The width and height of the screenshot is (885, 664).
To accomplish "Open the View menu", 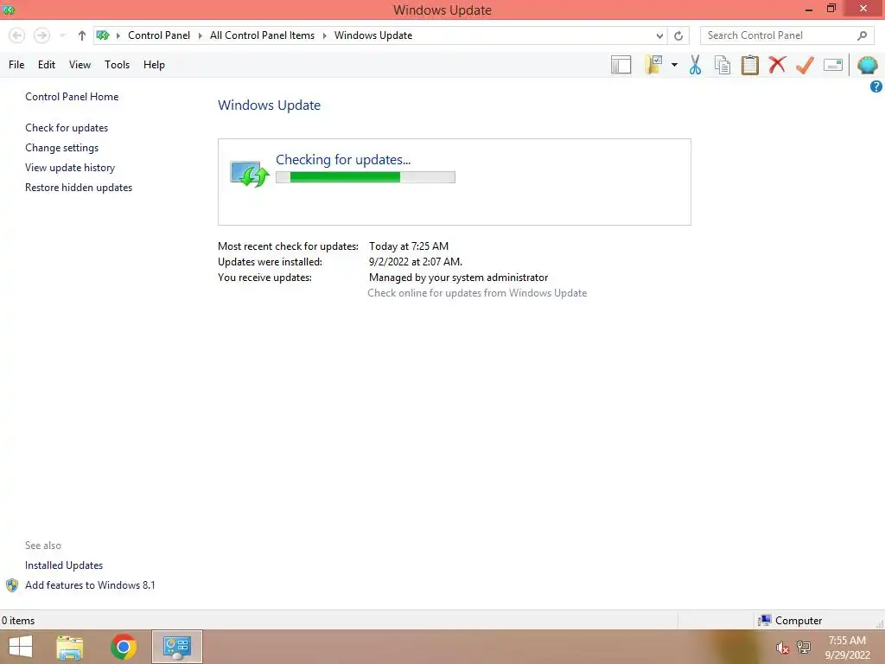I will [x=80, y=65].
